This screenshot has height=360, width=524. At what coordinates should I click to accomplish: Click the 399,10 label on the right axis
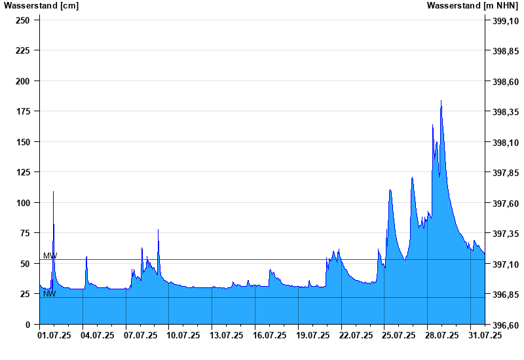506,21
